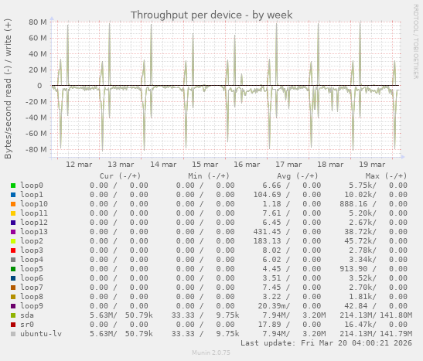Viewport: 423px width, 361px height.
Task: Click the loop13 average value 431.45
Action: coord(267,232)
